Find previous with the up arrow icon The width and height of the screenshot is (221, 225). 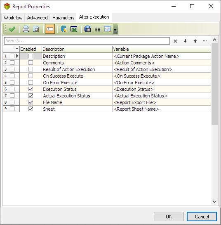click(195, 41)
